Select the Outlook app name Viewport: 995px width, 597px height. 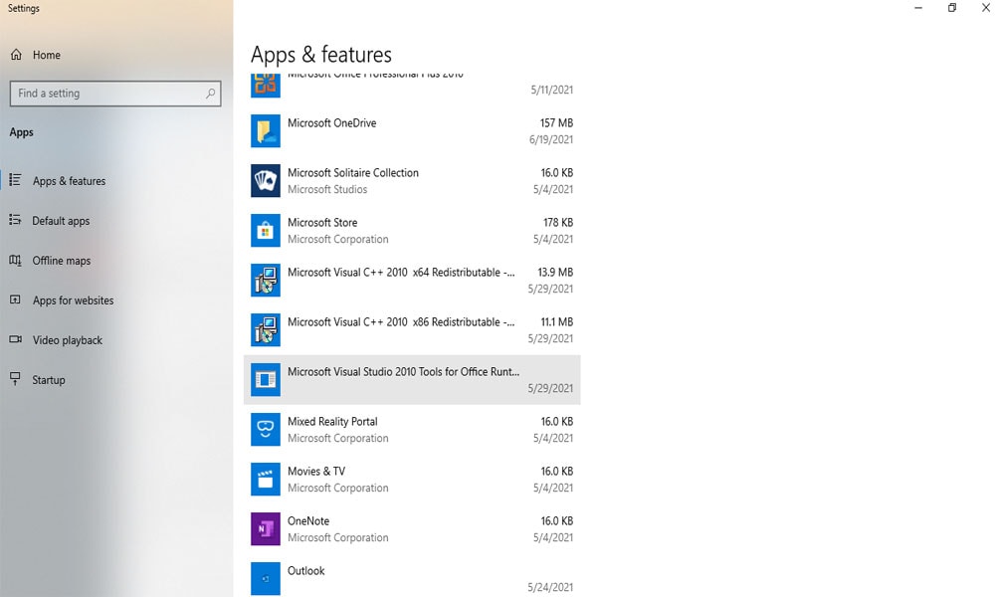tap(305, 571)
